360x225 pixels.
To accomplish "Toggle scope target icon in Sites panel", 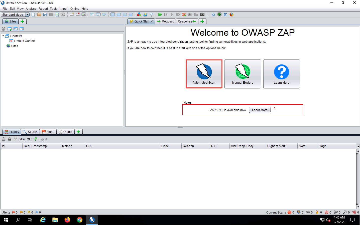I will [x=4, y=29].
